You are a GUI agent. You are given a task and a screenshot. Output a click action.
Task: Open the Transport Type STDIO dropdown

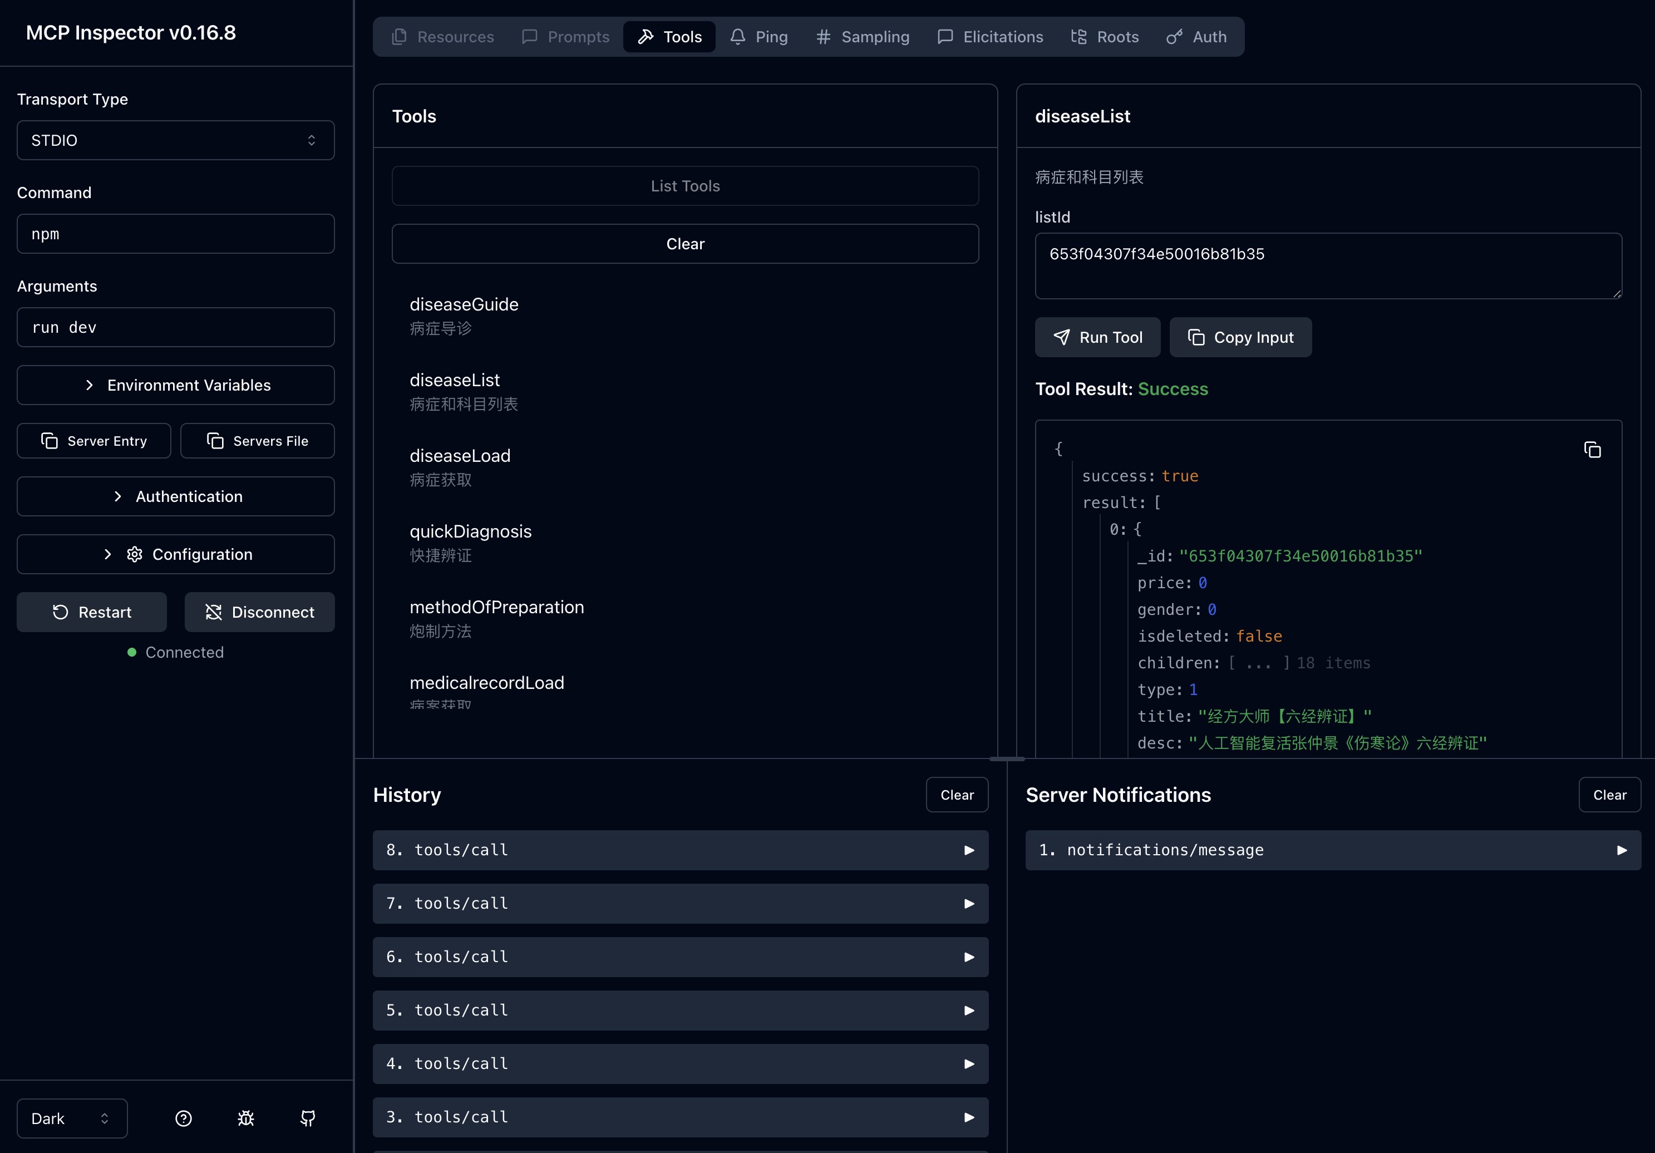pyautogui.click(x=176, y=140)
